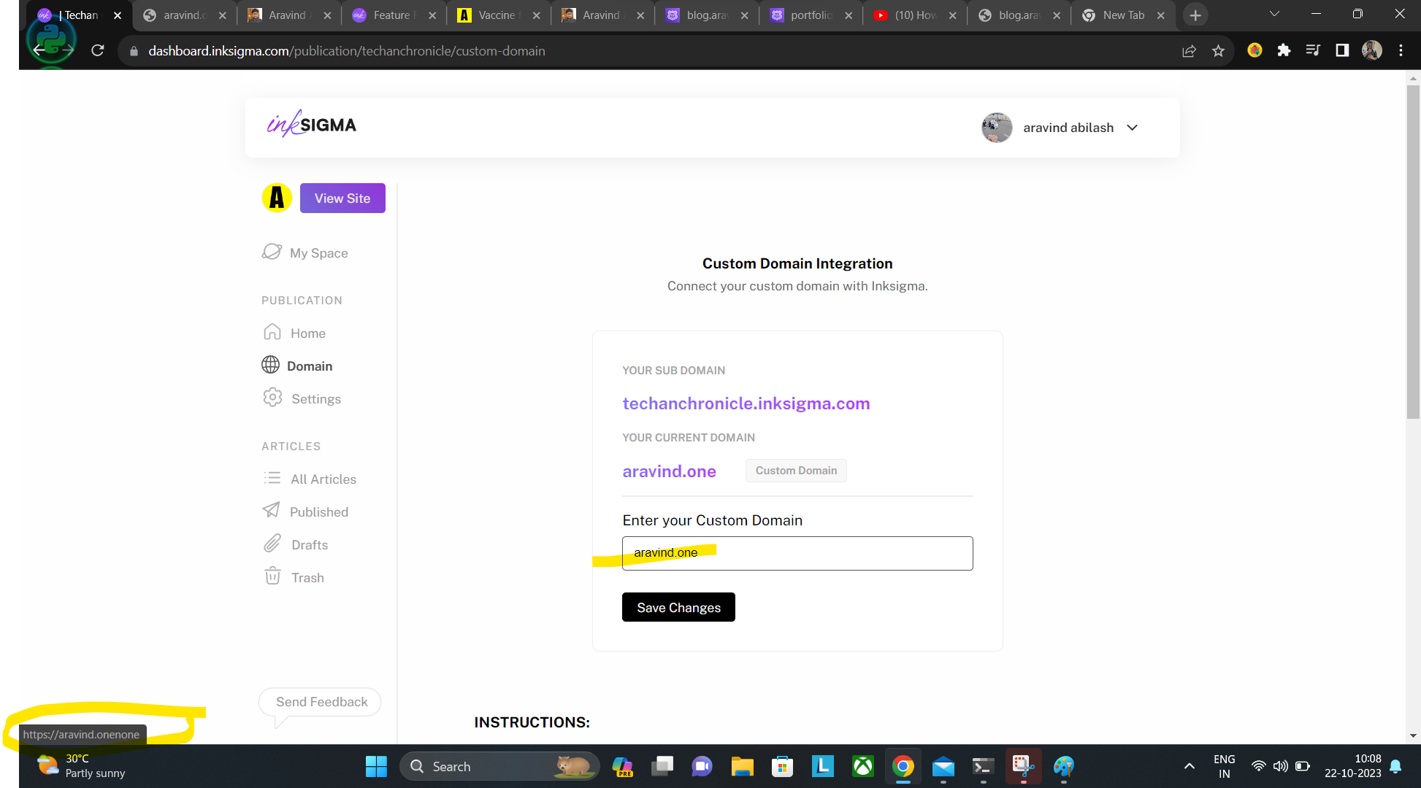Open Chrome profile avatar in toolbar
The height and width of the screenshot is (788, 1421).
[x=1372, y=50]
